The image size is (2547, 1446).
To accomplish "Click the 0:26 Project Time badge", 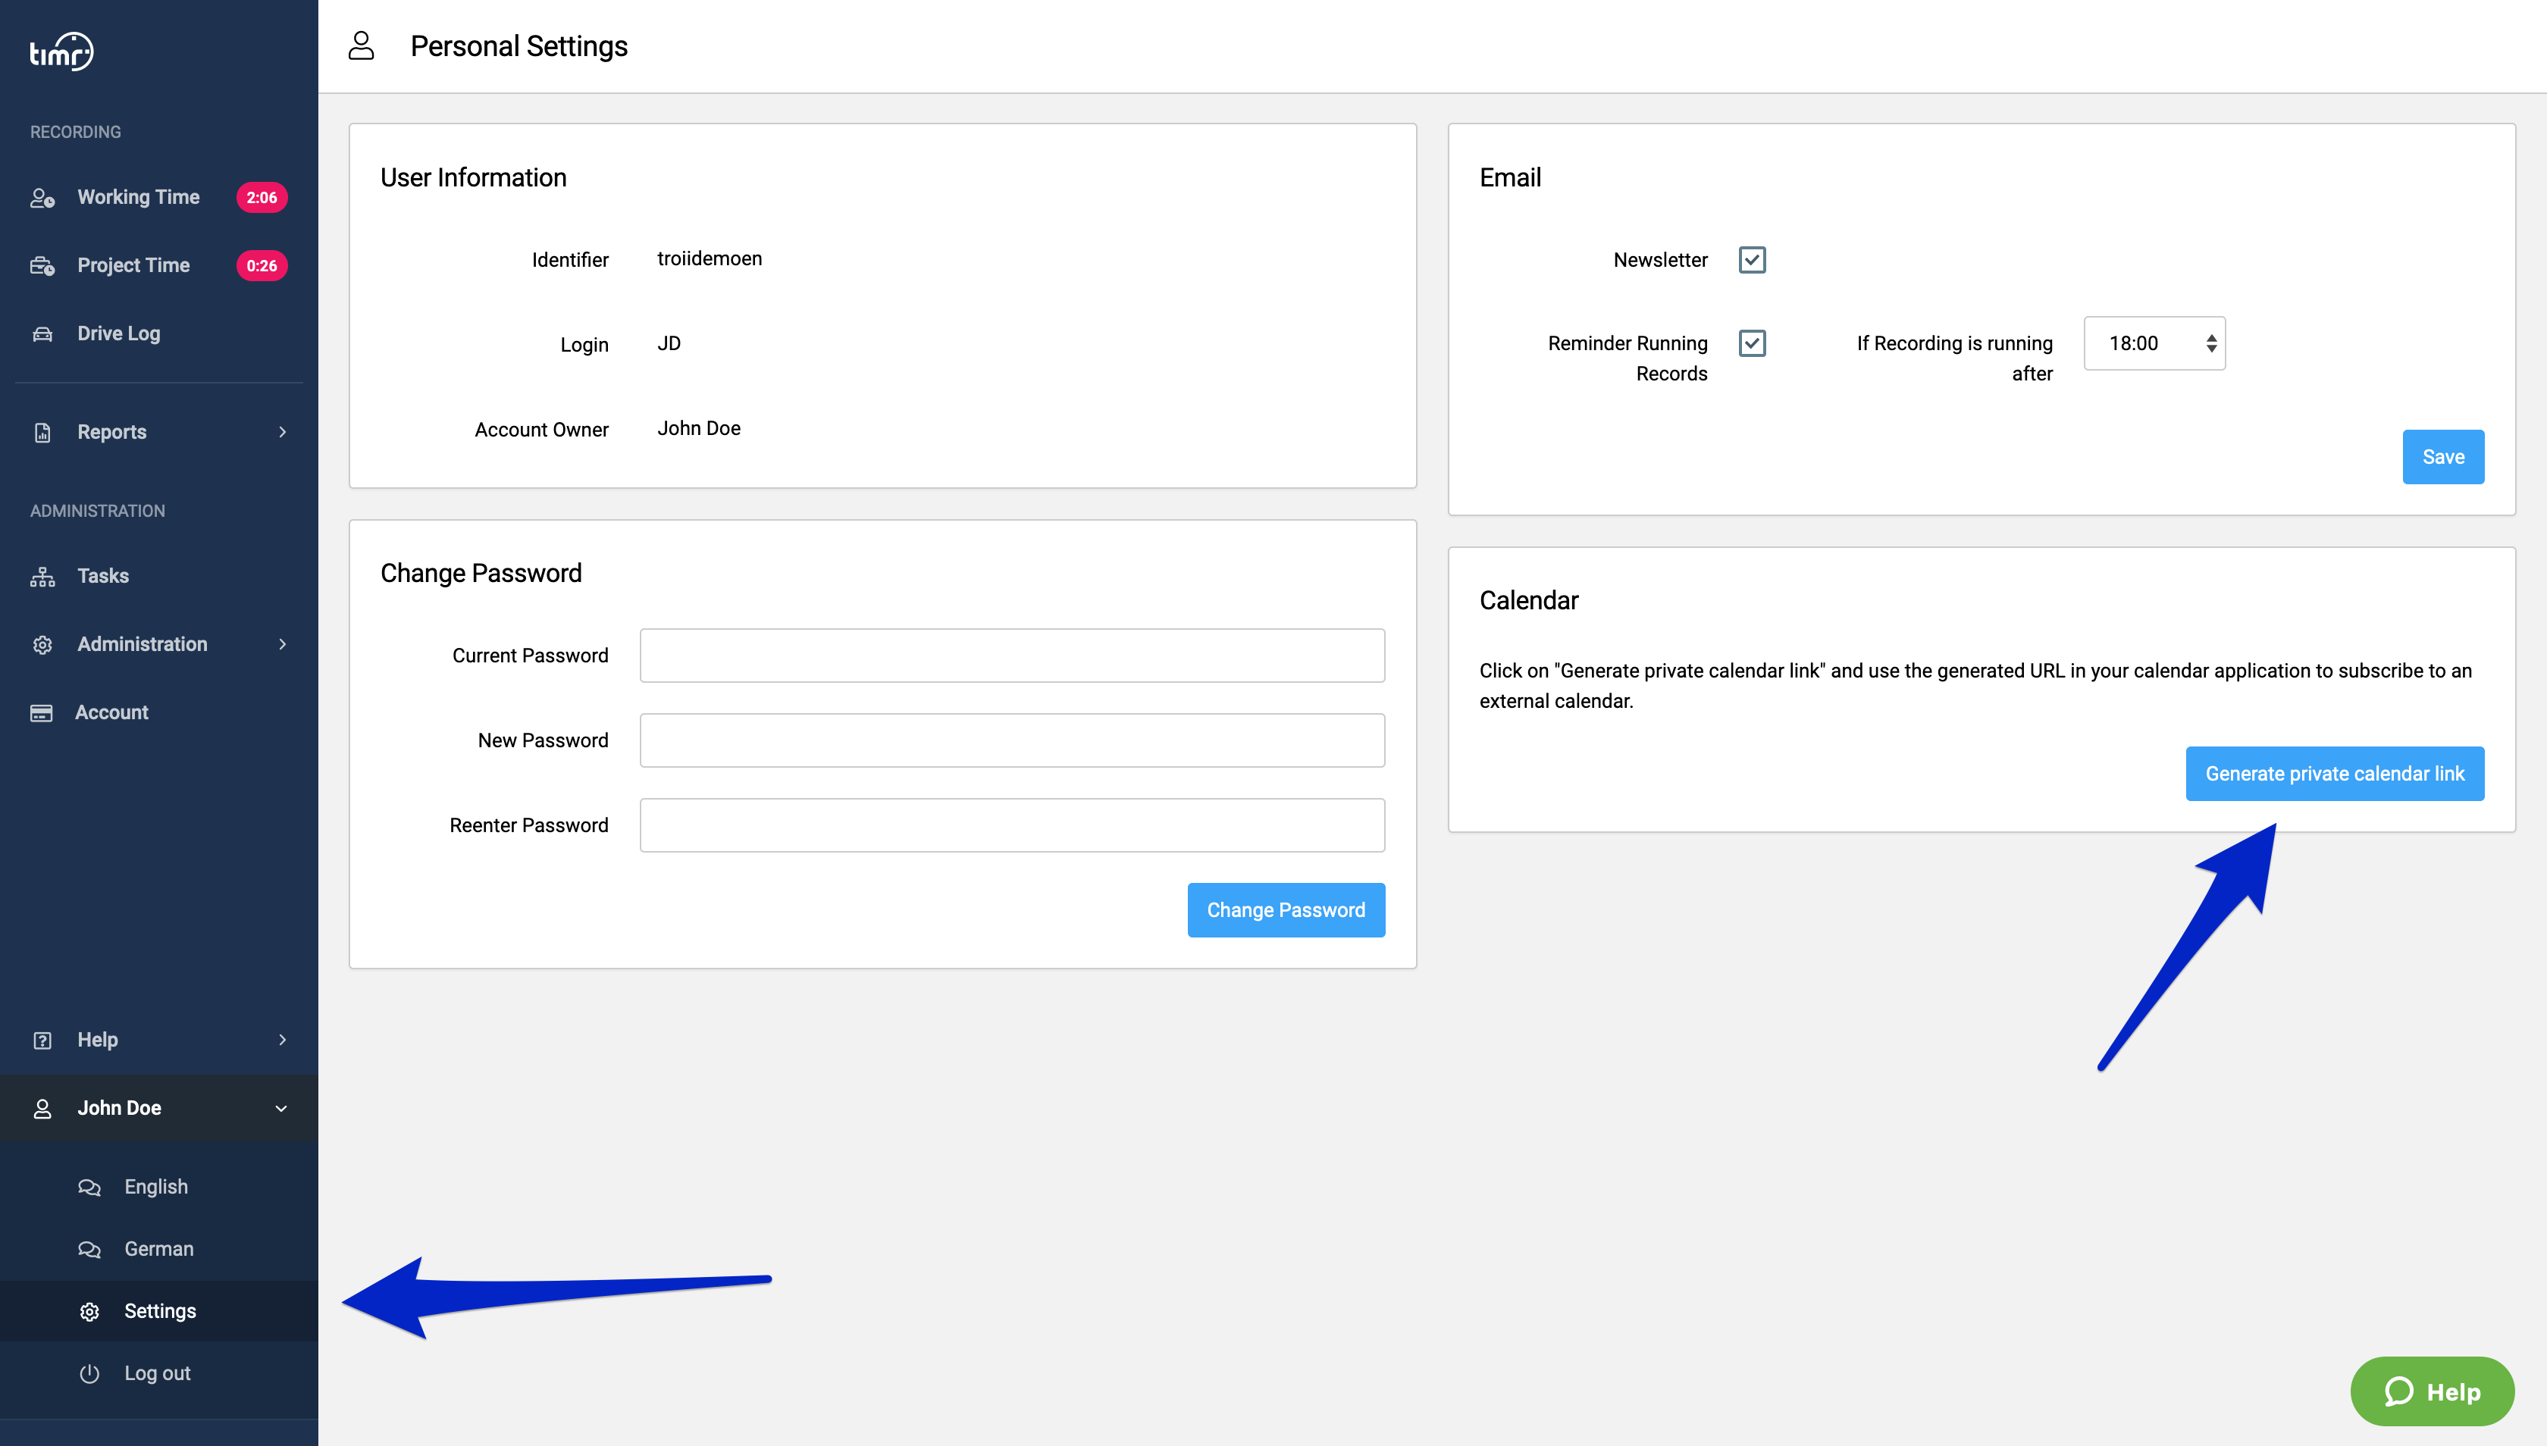I will pyautogui.click(x=262, y=266).
